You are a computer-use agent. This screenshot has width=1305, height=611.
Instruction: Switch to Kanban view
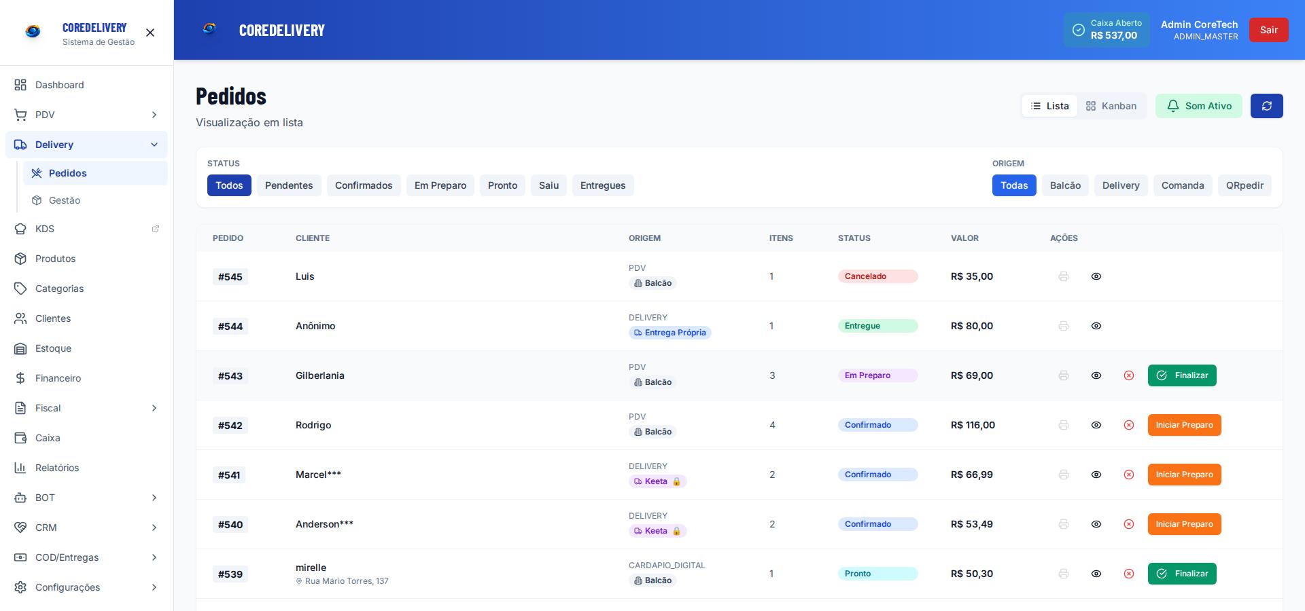1111,106
